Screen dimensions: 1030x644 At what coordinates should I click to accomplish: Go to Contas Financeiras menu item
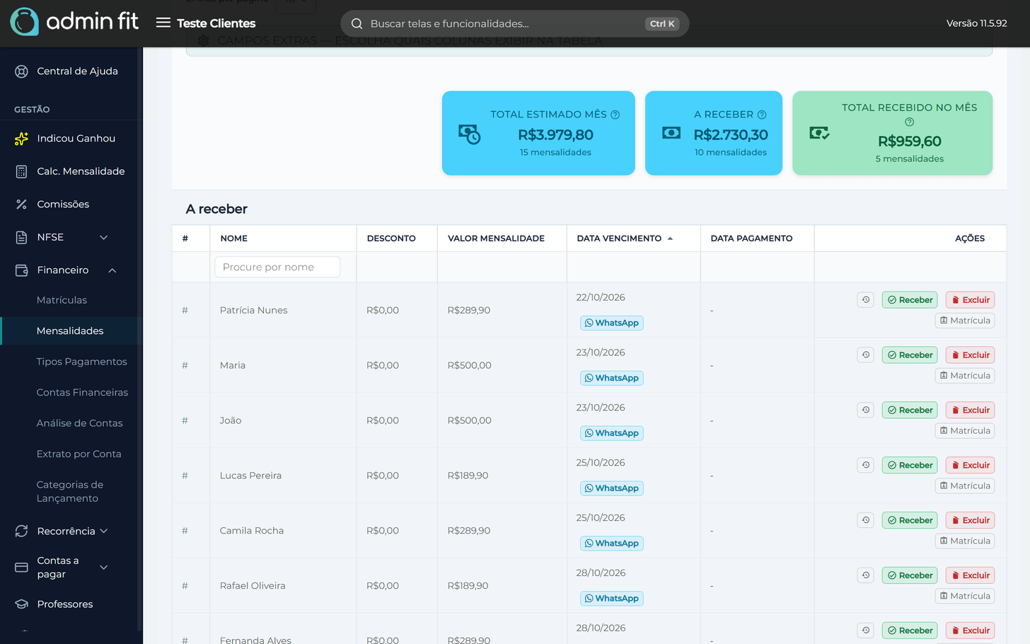pos(82,393)
